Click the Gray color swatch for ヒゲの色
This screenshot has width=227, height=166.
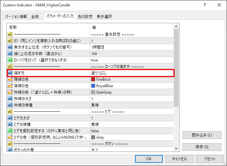tap(93, 137)
